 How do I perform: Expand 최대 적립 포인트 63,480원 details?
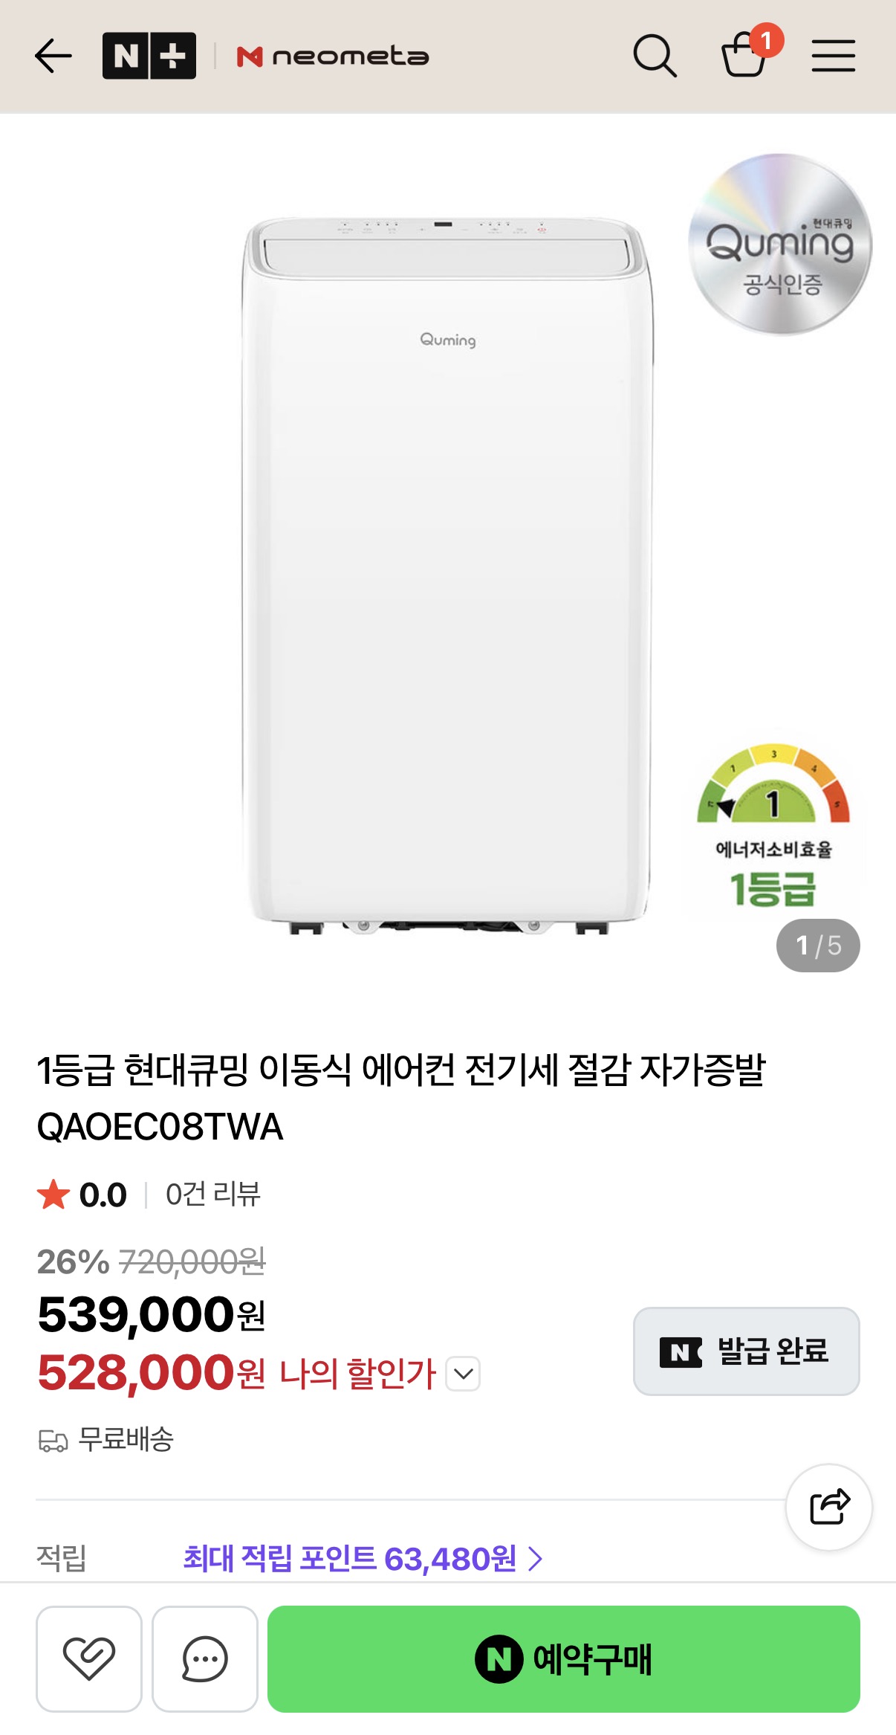[363, 1558]
